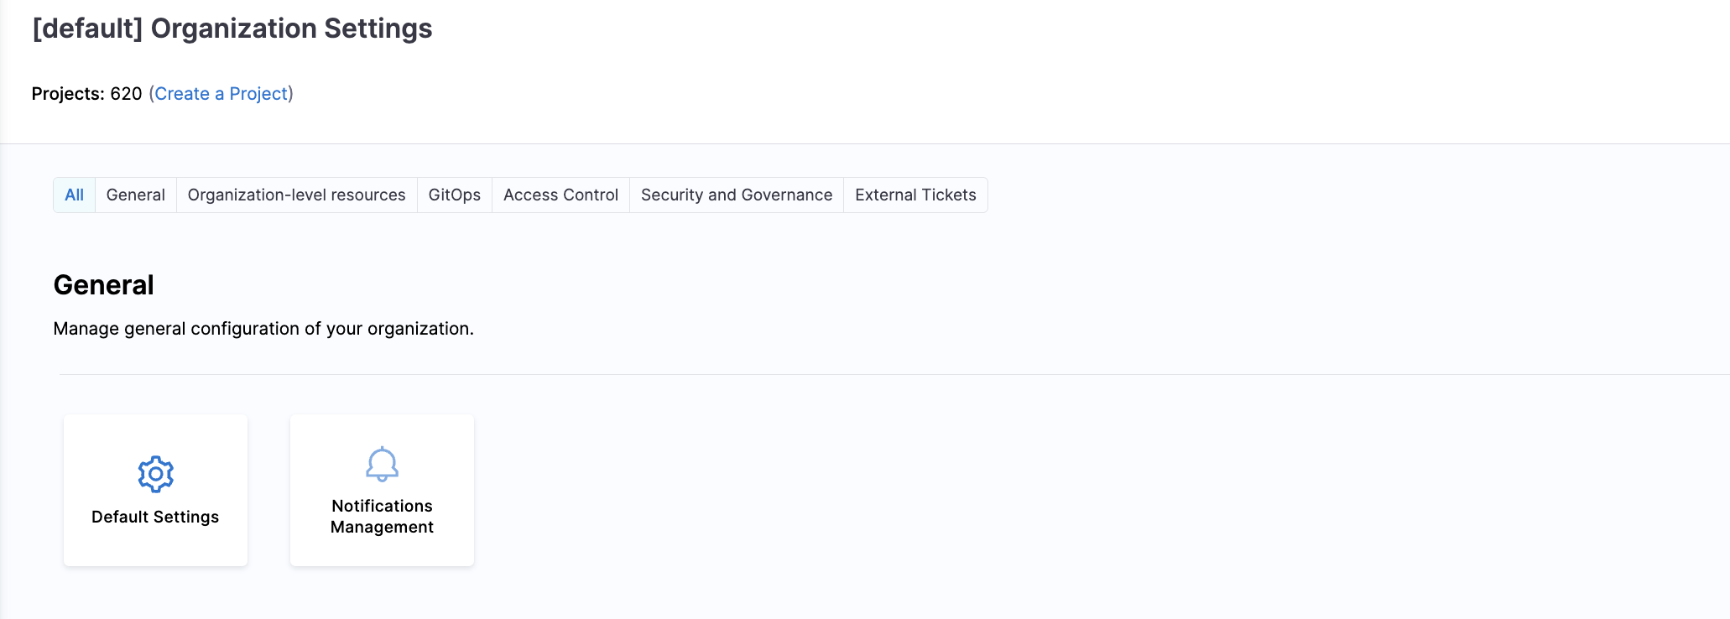
Task: Click the [default] Organization Settings page title
Action: pyautogui.click(x=232, y=29)
